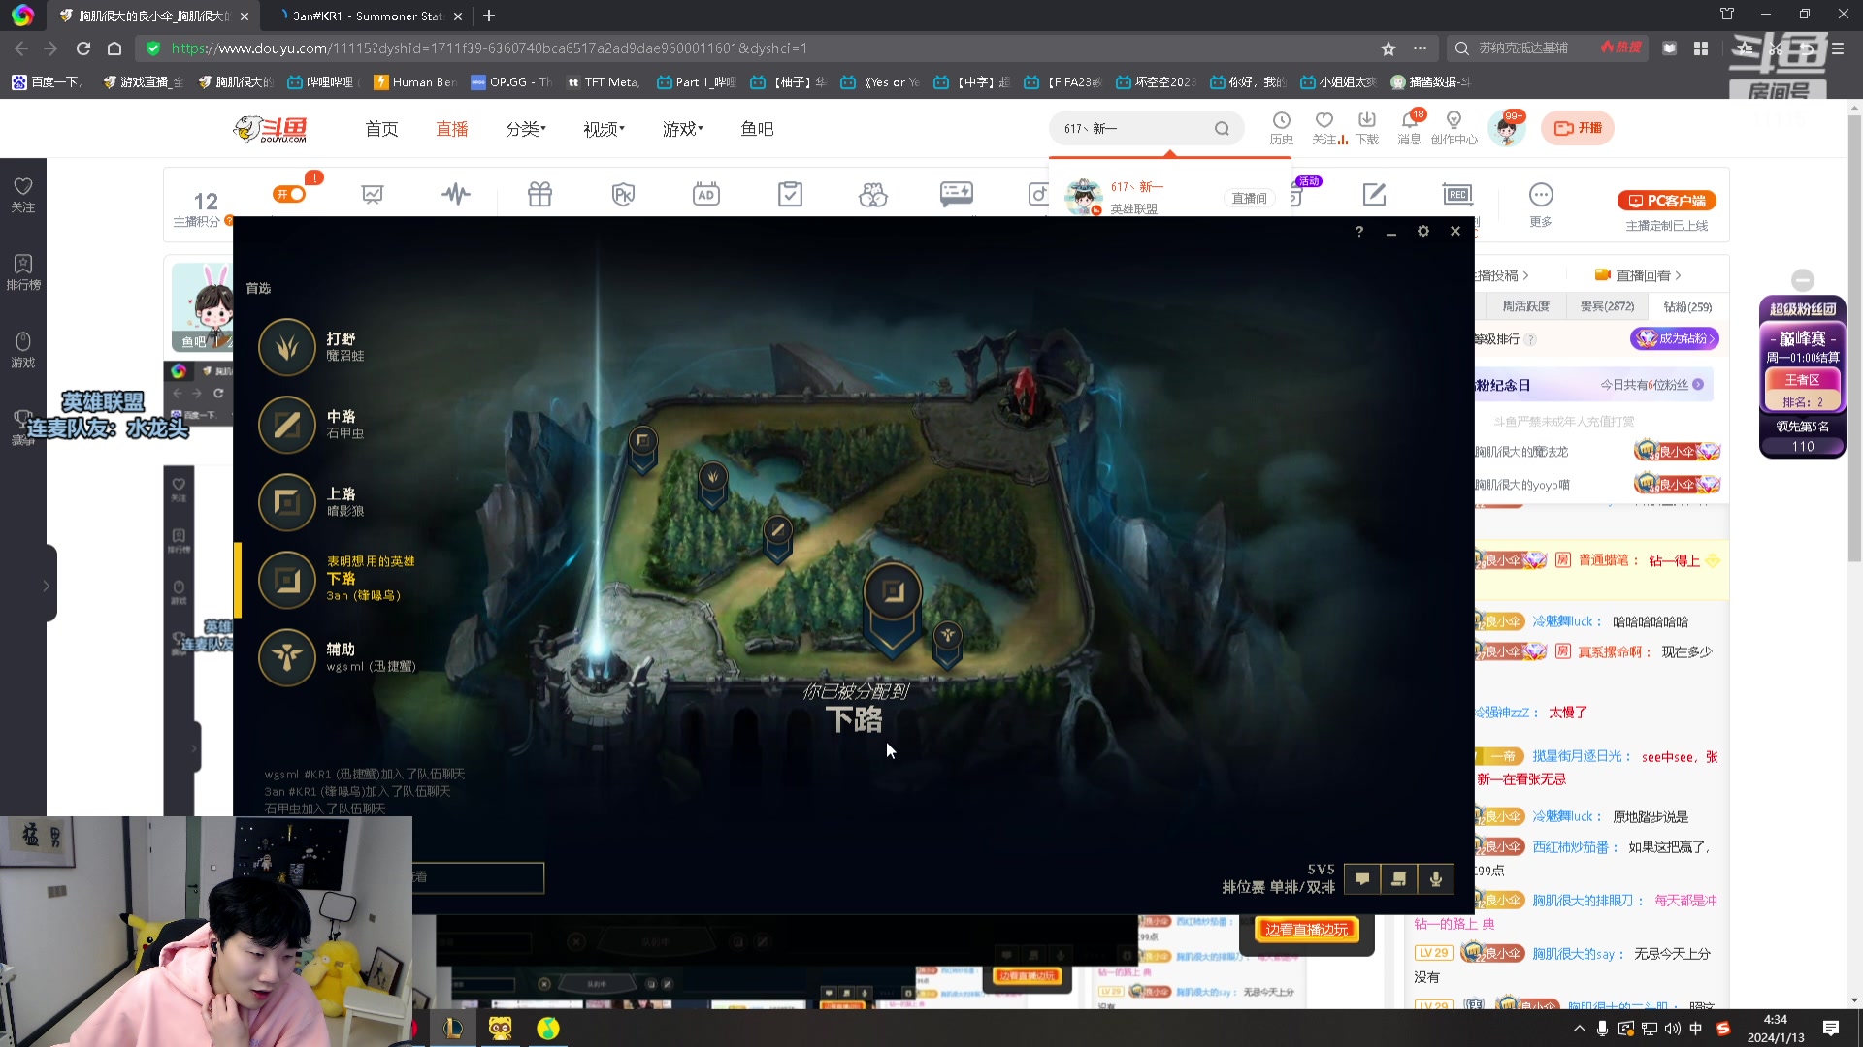Open the REC recording tool icon

pos(1457,195)
